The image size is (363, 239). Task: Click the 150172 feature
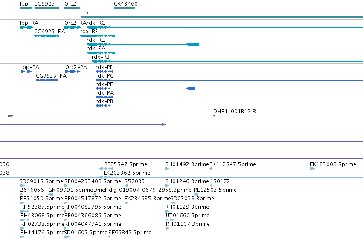tap(211, 186)
